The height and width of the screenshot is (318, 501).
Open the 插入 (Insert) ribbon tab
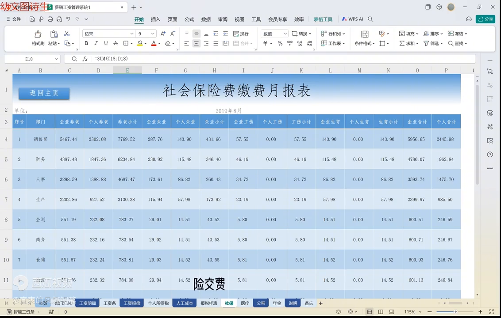click(155, 19)
